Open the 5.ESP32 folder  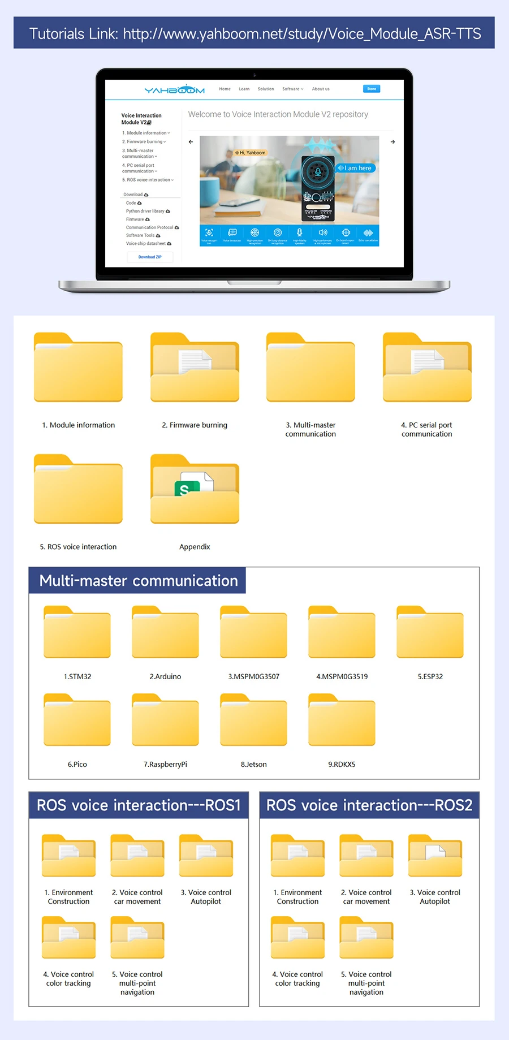[430, 632]
